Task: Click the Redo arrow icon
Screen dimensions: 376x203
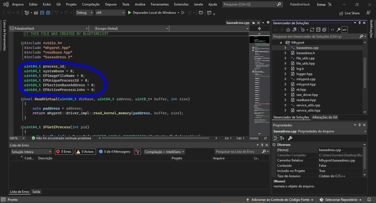Action: click(66, 13)
